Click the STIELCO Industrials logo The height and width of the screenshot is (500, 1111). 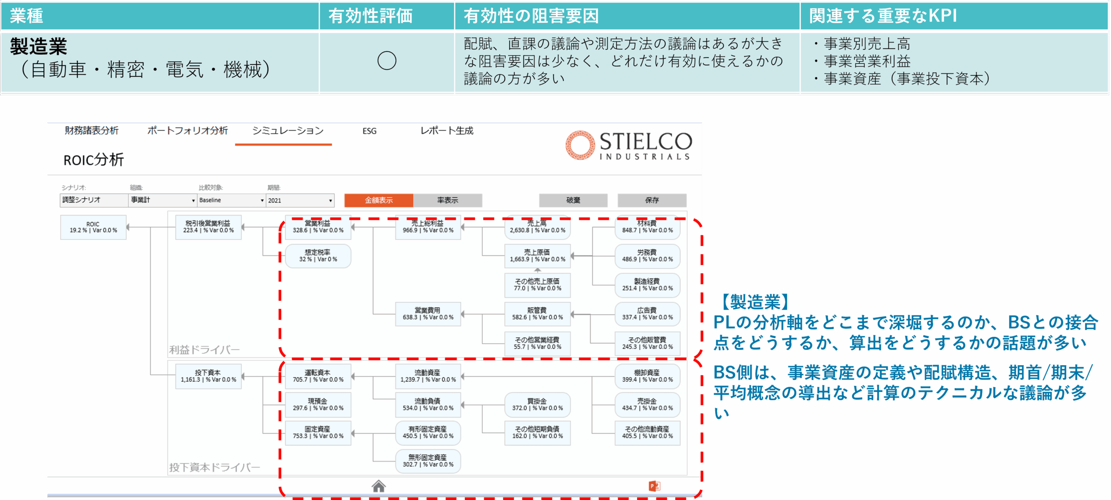628,145
